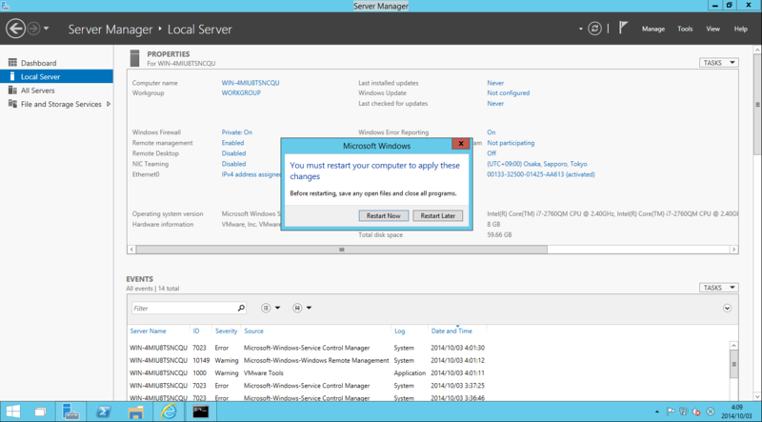The height and width of the screenshot is (422, 762).
Task: Click Windows Update Not configured link
Action: click(509, 92)
